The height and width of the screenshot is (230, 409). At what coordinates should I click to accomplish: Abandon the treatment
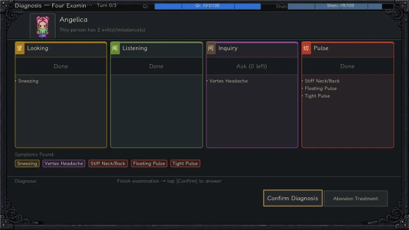355,198
